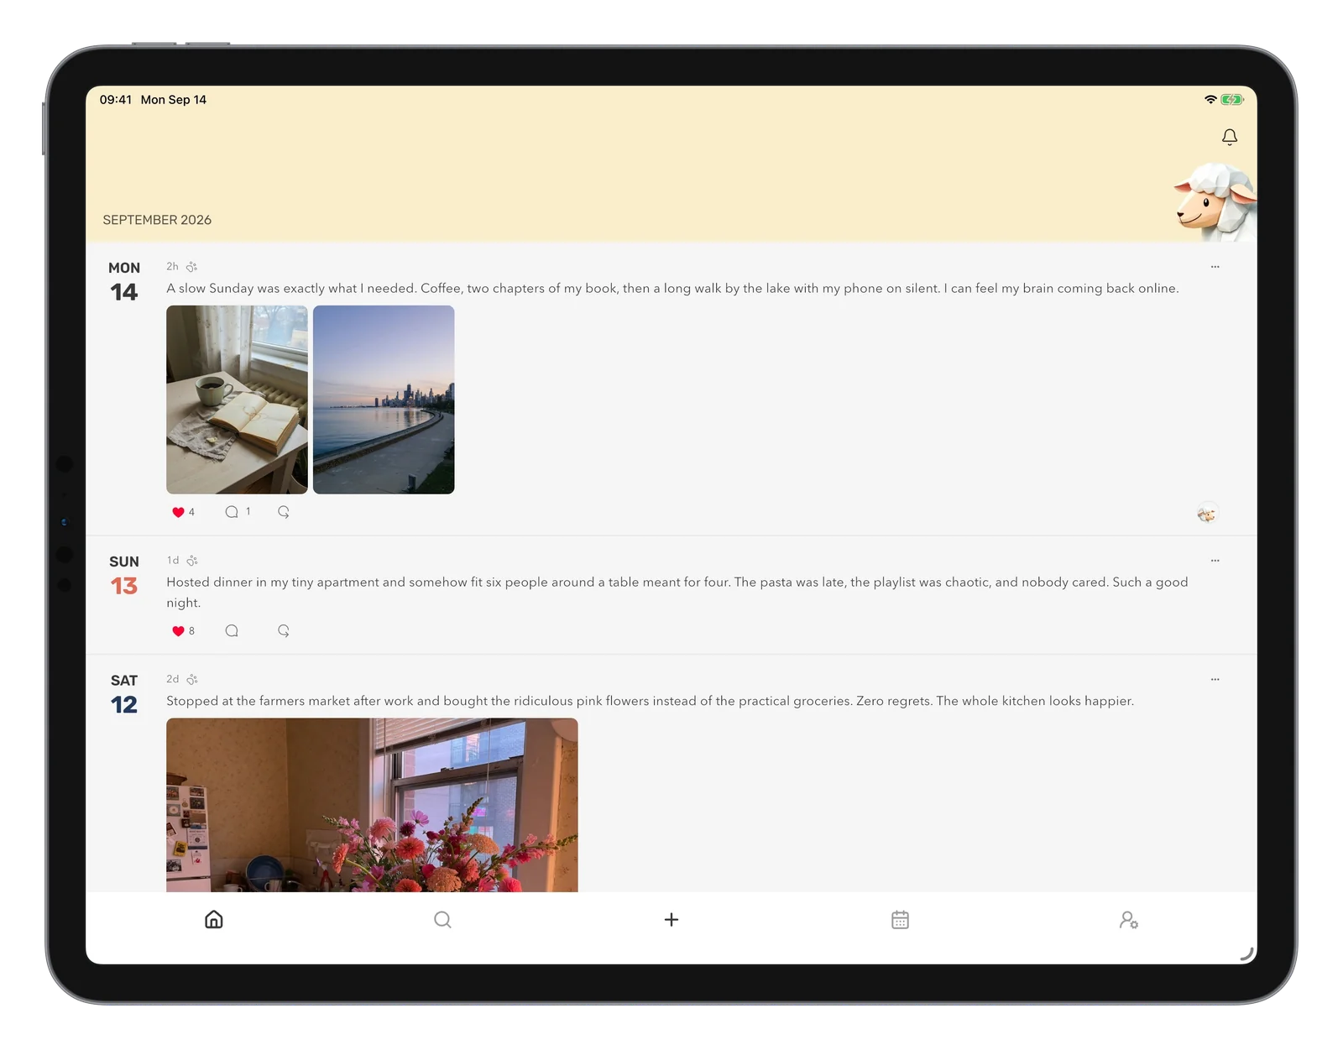View the pink flowers kitchen photo
Image resolution: width=1343 pixels, height=1050 pixels.
(372, 805)
